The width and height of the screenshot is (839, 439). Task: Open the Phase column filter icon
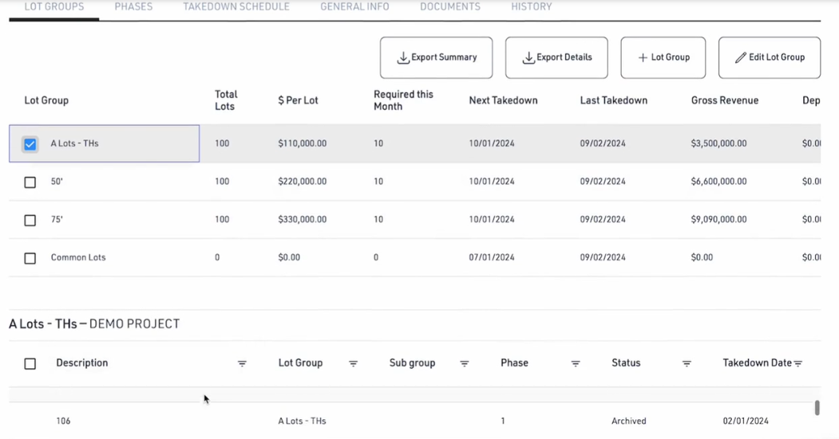point(575,363)
